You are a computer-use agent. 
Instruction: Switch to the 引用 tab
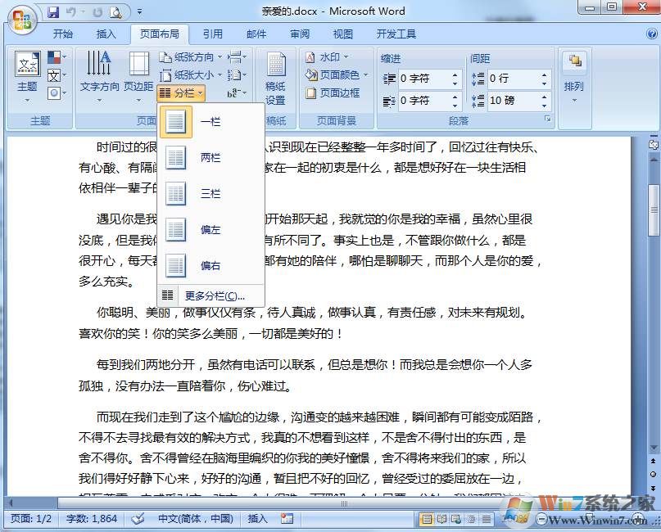pos(212,34)
